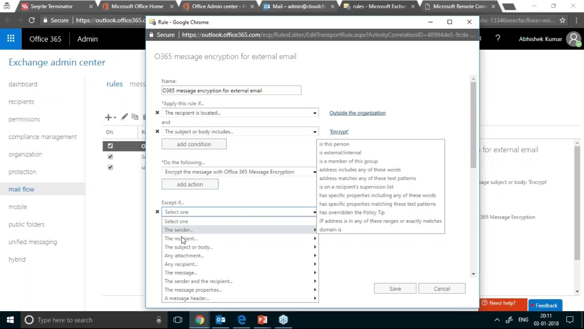Cancel the rule editing

pyautogui.click(x=442, y=289)
